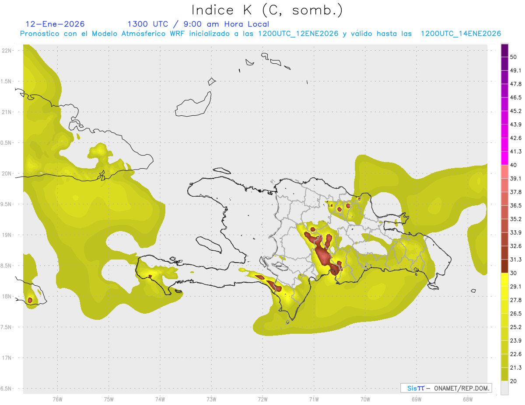525x405 pixels.
Task: Click the color scale value '40'
Action: (514, 165)
